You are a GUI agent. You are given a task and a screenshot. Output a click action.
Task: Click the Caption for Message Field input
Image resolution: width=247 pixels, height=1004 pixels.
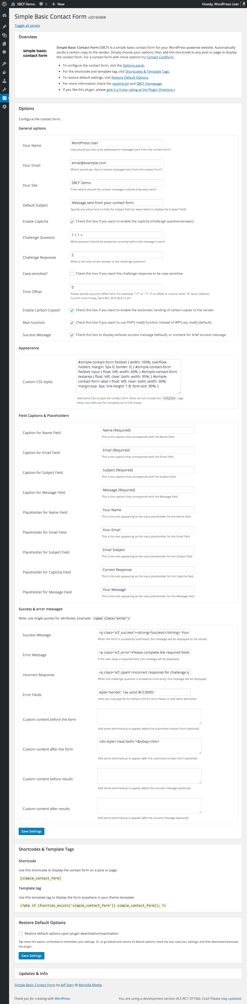148,490
